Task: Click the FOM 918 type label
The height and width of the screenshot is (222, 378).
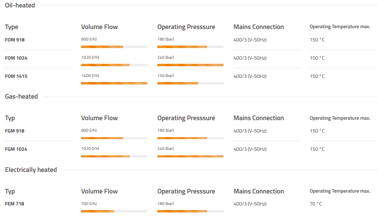Action: [15, 40]
